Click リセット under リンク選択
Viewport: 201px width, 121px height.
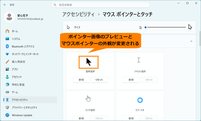coord(99,118)
